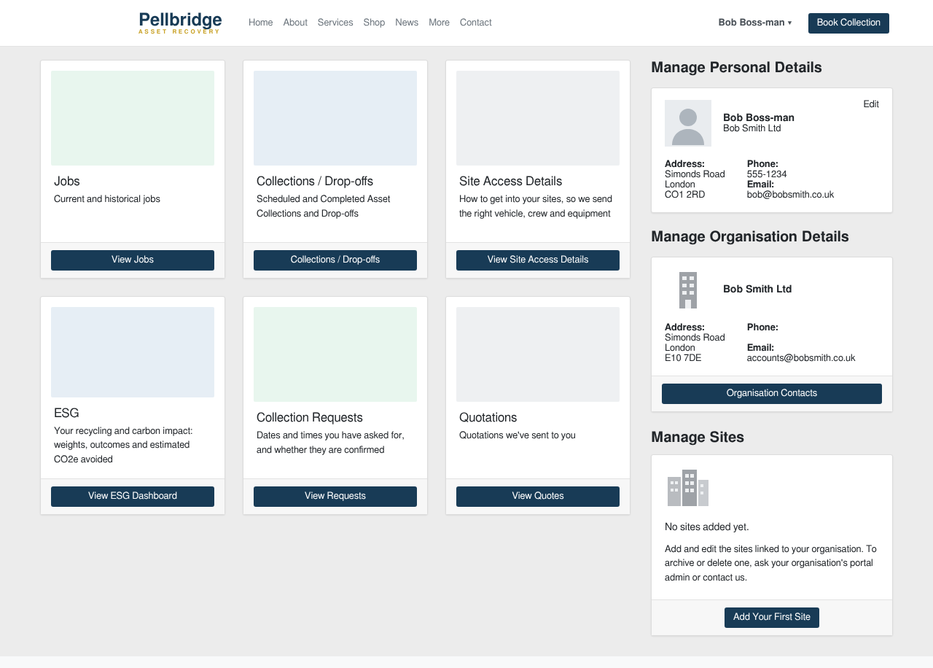Image resolution: width=933 pixels, height=668 pixels.
Task: Click the Quotations card title
Action: pyautogui.click(x=488, y=418)
